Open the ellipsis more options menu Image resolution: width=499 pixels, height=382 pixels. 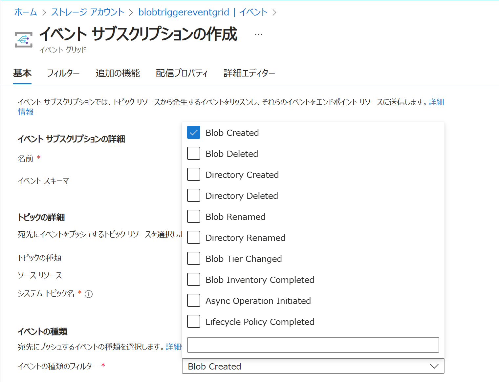click(x=259, y=34)
